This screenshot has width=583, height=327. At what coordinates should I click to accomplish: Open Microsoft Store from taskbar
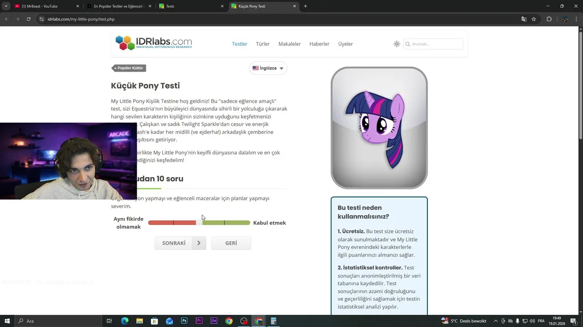pyautogui.click(x=154, y=321)
